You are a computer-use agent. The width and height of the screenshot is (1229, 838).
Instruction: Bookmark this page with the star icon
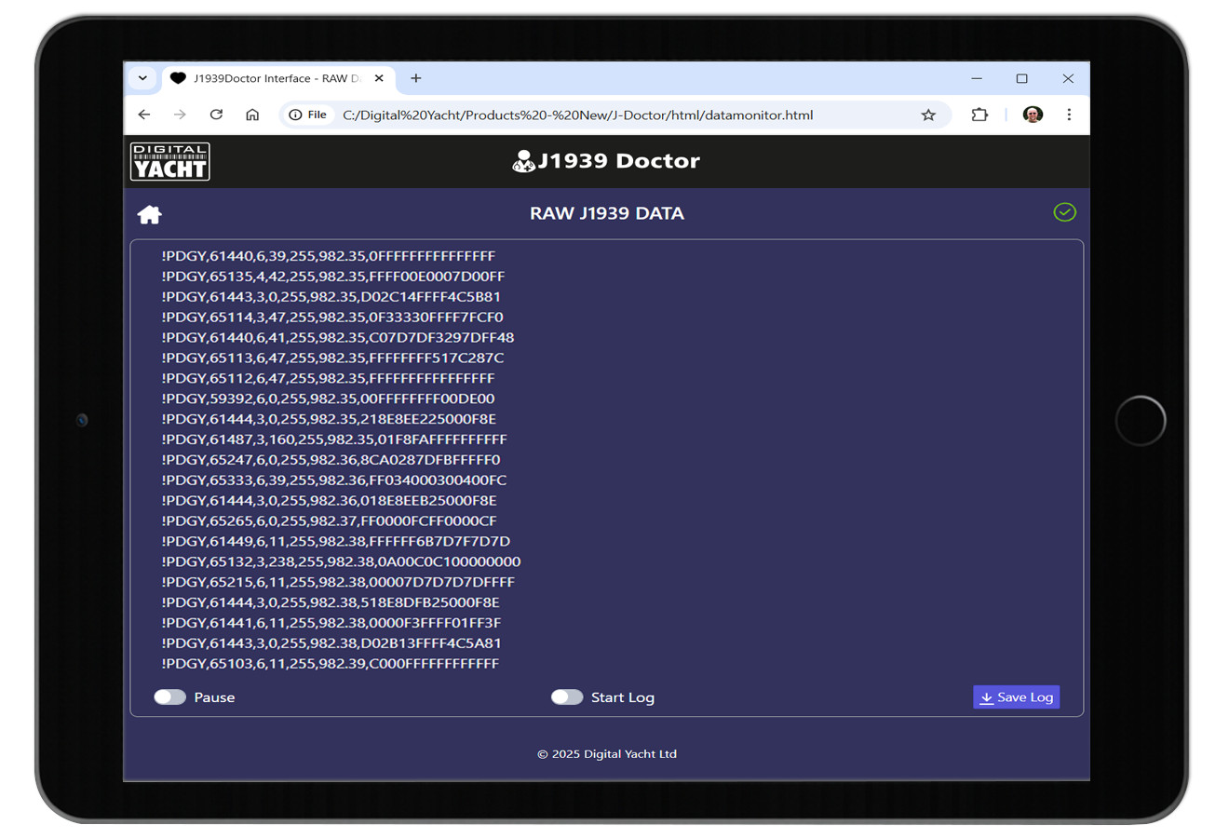pyautogui.click(x=928, y=115)
